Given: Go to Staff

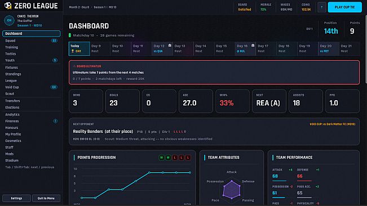Looking at the screenshot, I should click(32, 147).
